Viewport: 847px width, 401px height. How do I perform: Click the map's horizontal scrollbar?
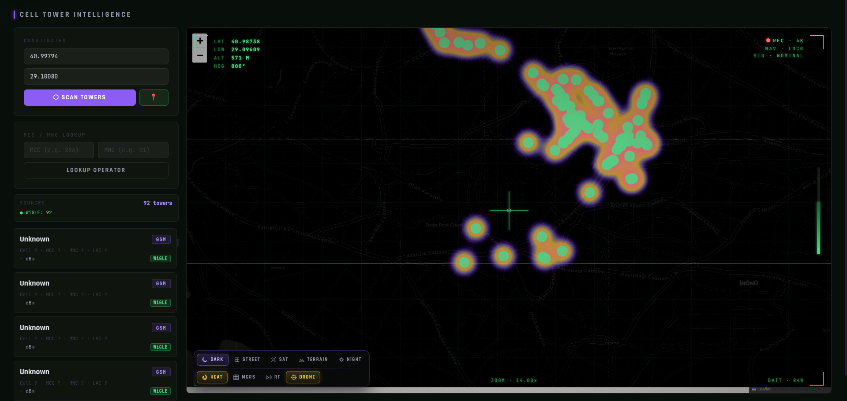coord(468,390)
